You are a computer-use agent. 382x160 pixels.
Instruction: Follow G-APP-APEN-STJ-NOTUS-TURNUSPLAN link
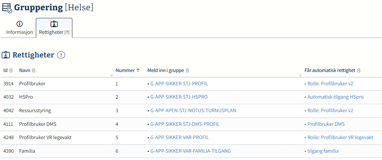(x=193, y=111)
